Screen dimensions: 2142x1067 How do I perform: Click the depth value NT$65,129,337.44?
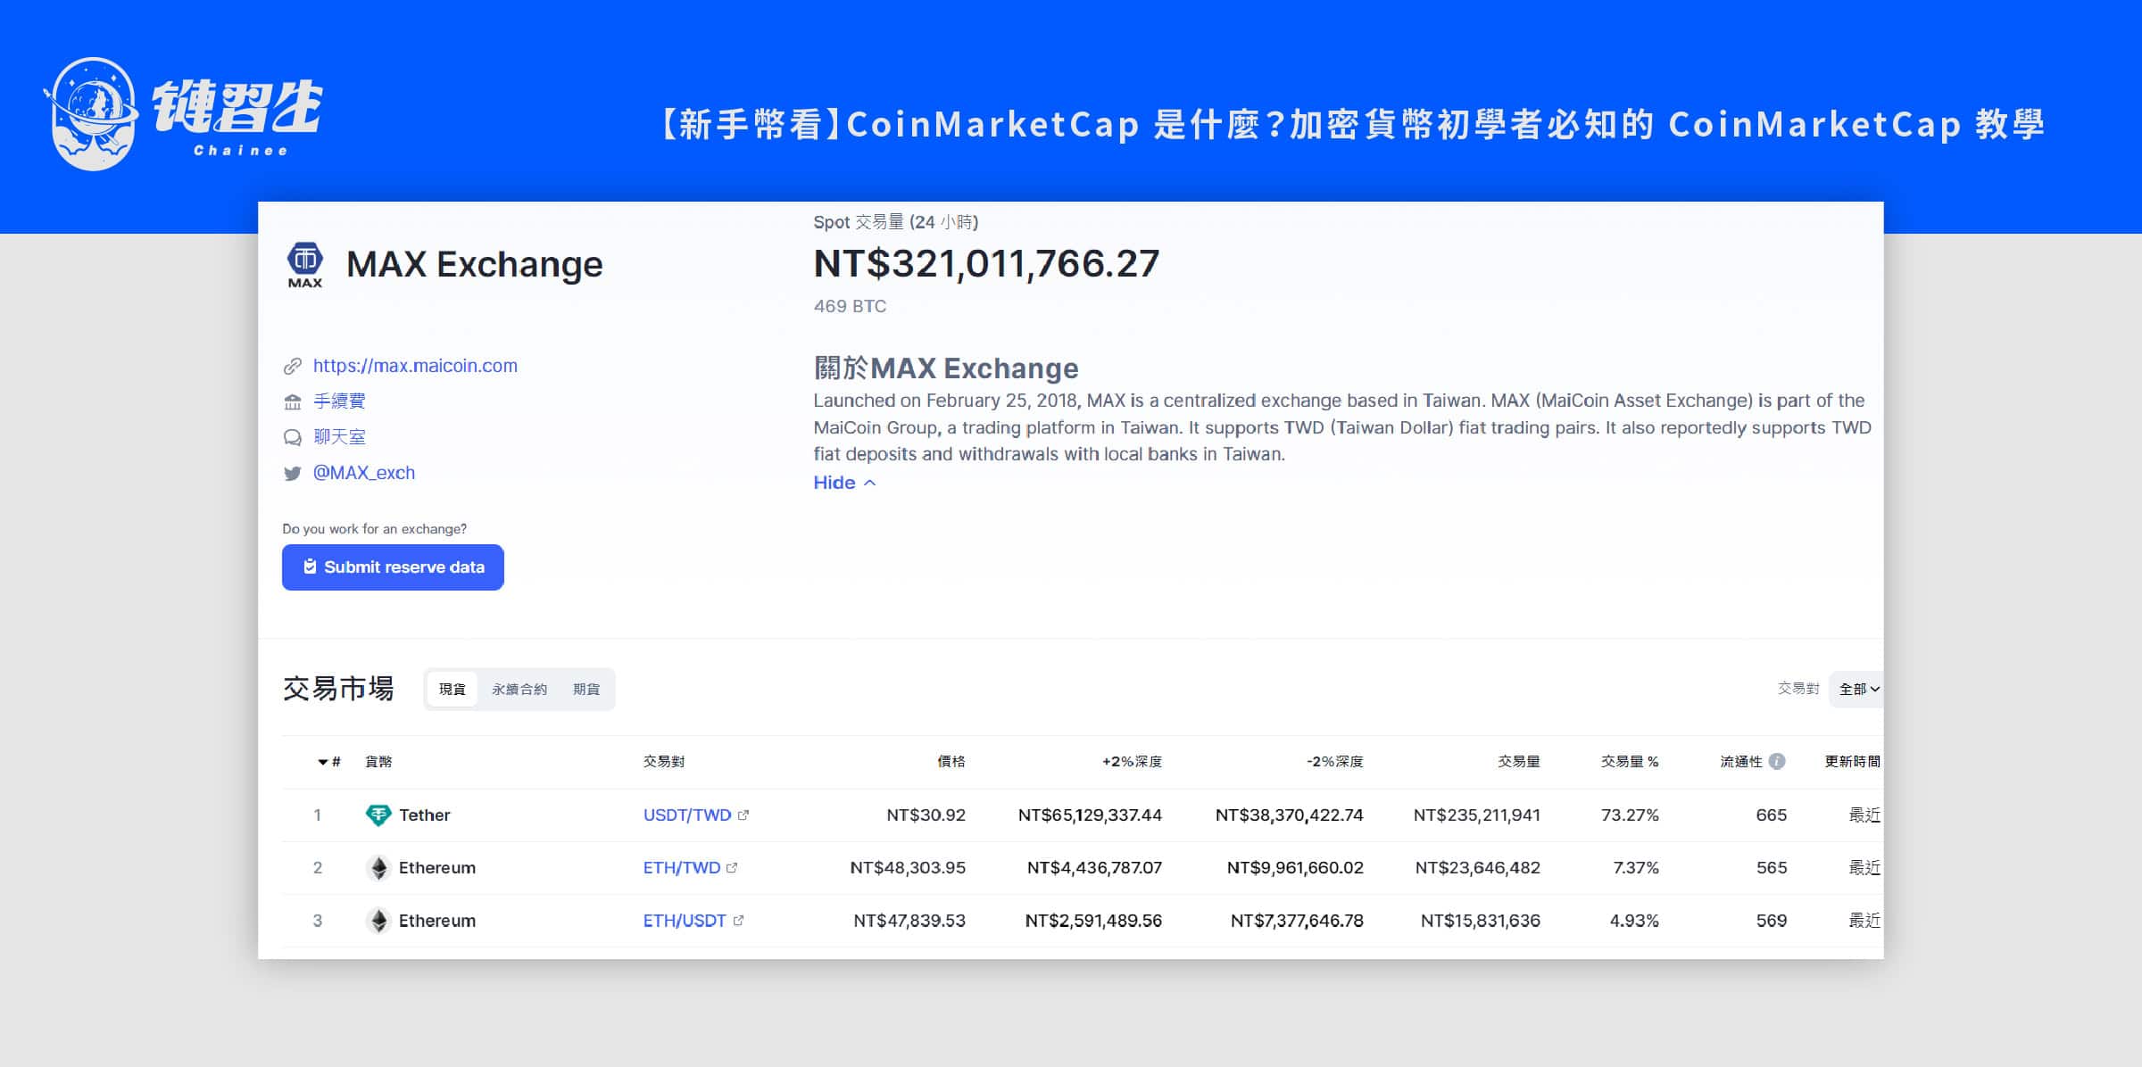tap(1090, 815)
